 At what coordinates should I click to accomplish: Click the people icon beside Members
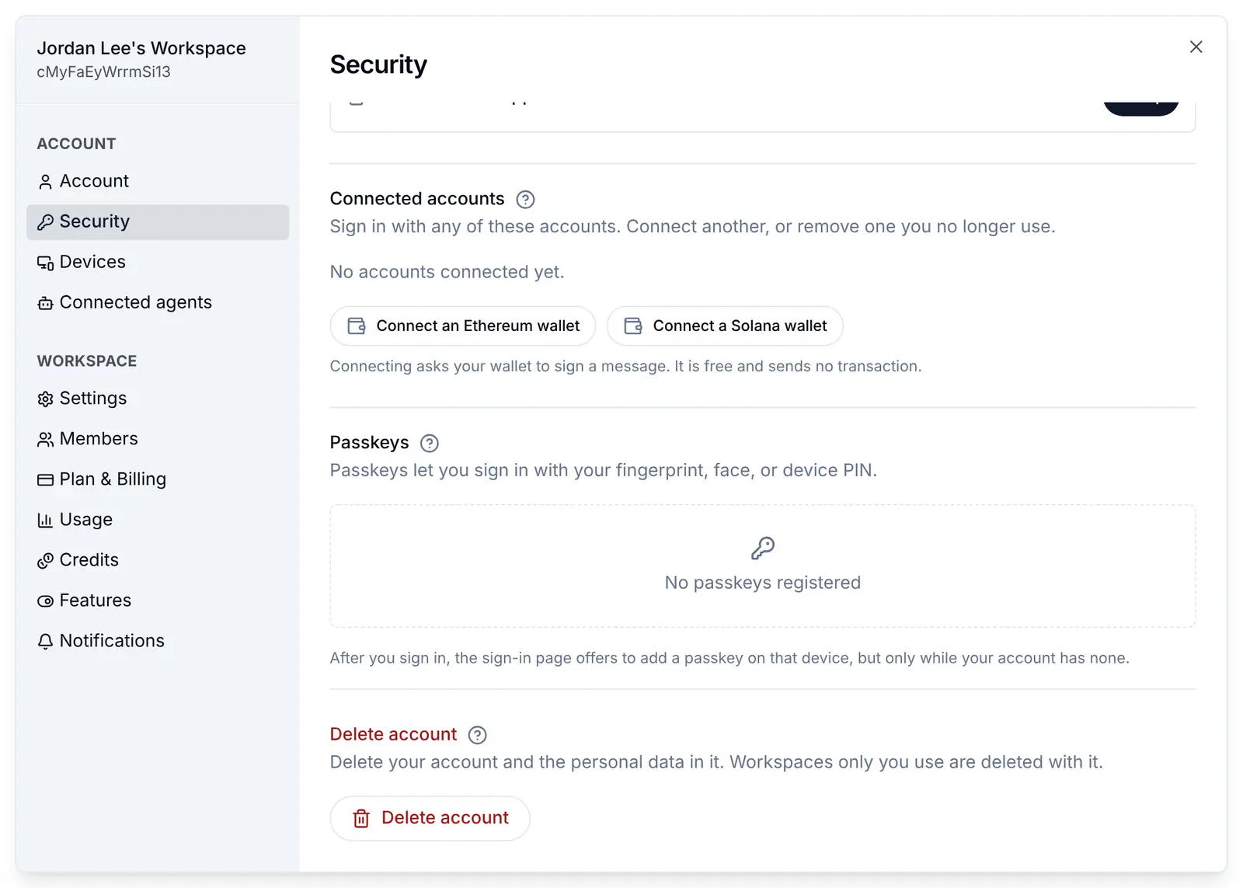tap(46, 440)
